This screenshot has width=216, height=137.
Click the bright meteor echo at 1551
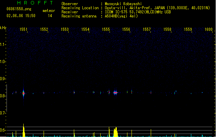[24, 93]
